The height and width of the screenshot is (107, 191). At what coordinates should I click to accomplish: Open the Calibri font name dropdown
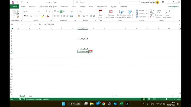pyautogui.click(x=37, y=12)
